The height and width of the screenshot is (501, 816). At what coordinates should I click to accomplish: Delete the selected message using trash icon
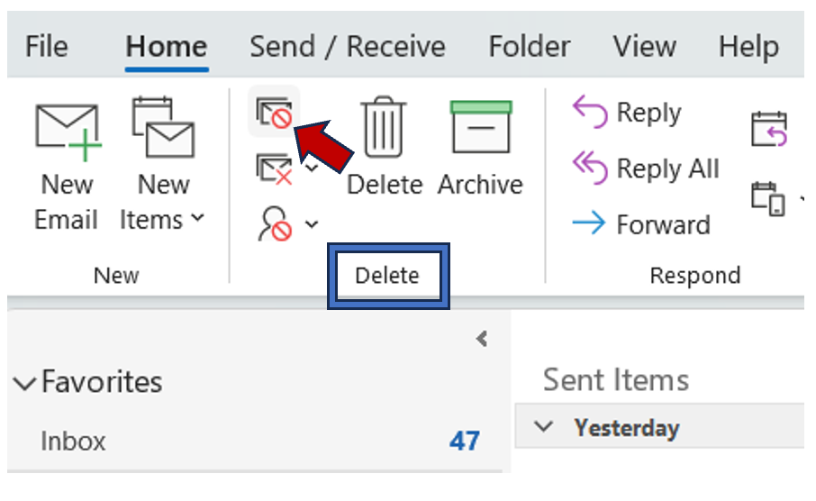(385, 129)
